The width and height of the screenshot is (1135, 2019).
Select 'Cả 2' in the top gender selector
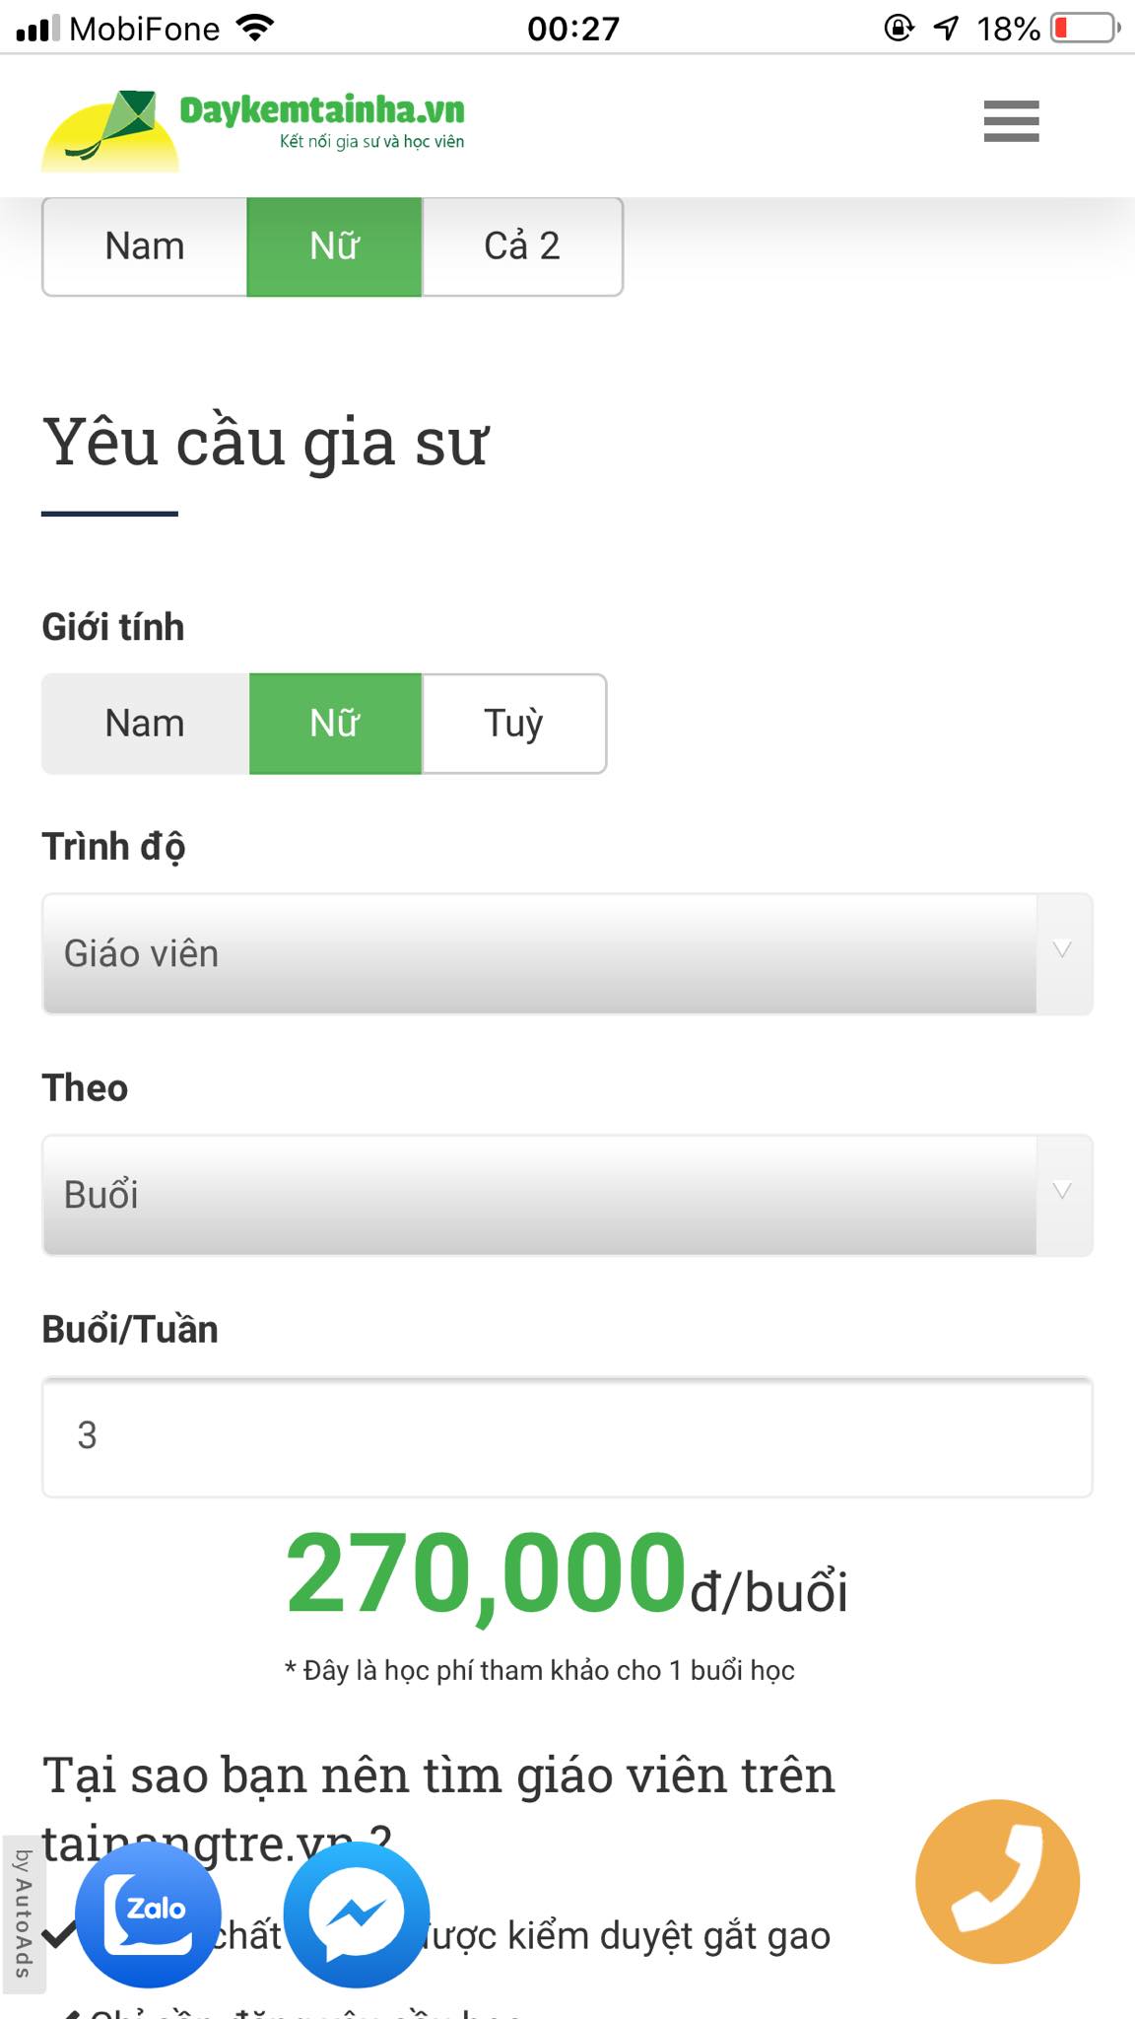click(523, 245)
